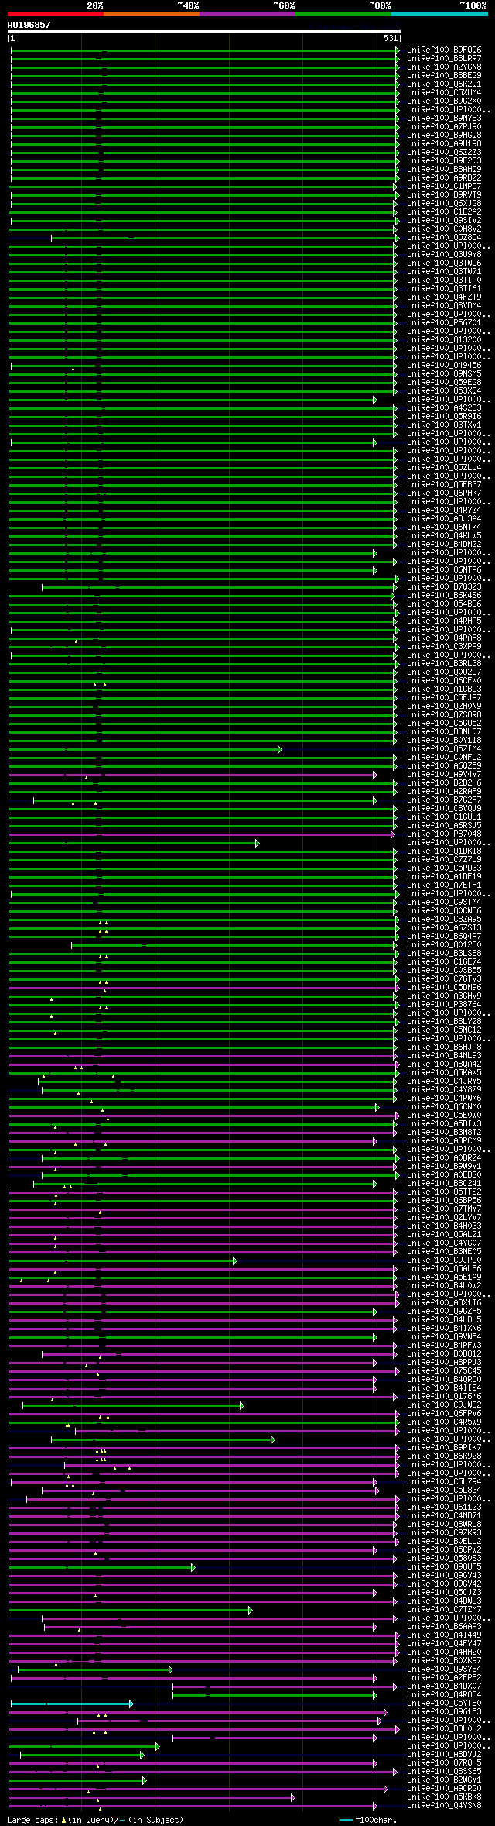
Task: Select label UniRef100_Q4YSN8
Action: (444, 1805)
